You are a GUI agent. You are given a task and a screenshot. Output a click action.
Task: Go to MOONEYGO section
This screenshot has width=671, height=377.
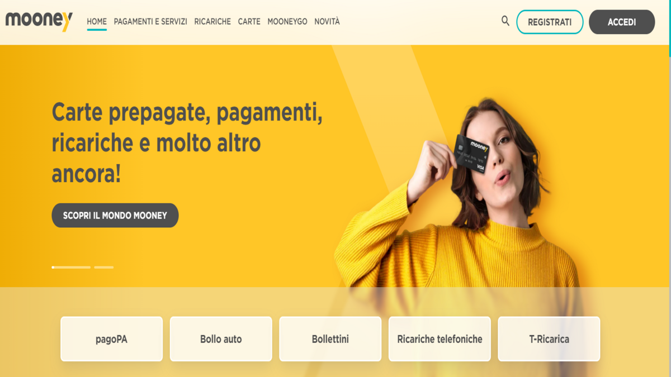point(287,22)
